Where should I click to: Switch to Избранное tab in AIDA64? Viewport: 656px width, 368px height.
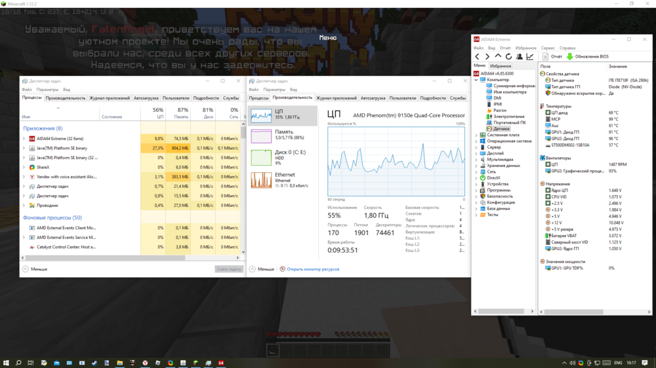click(501, 66)
